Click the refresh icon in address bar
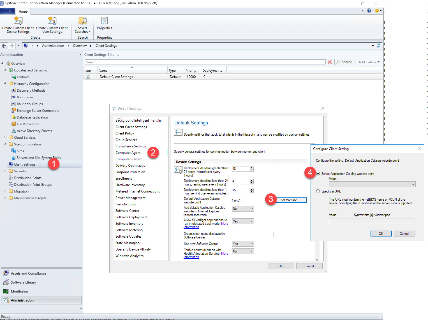Image resolution: width=428 pixels, height=320 pixels. pos(379,46)
